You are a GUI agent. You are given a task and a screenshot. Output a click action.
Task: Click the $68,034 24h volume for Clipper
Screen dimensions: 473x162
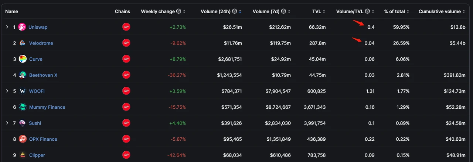click(233, 155)
